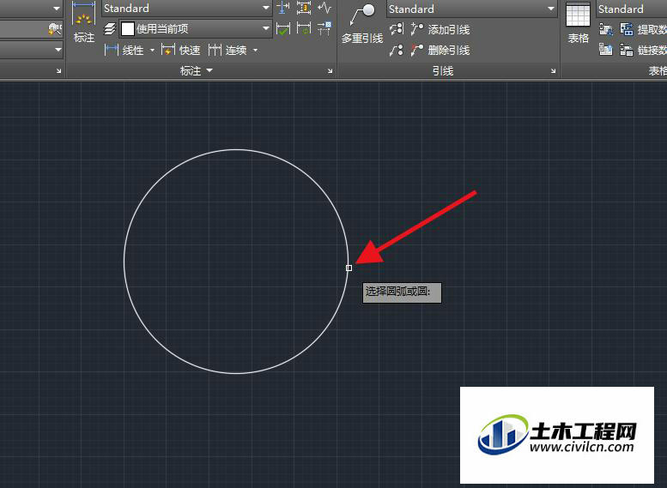This screenshot has height=488, width=667.
Task: Open the dimension style Standard dropdown
Action: click(x=187, y=8)
